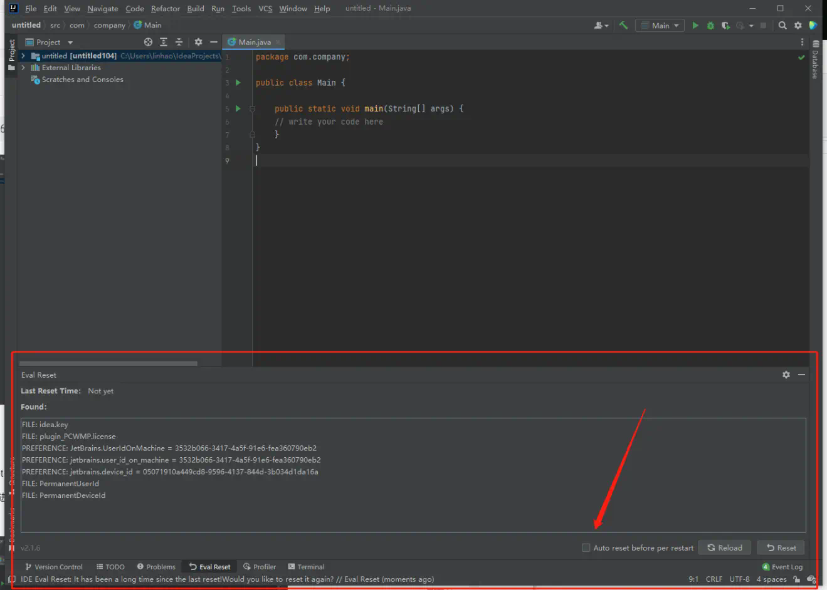
Task: Select 'FILE: idea.key' entry in Found list
Action: (45, 425)
